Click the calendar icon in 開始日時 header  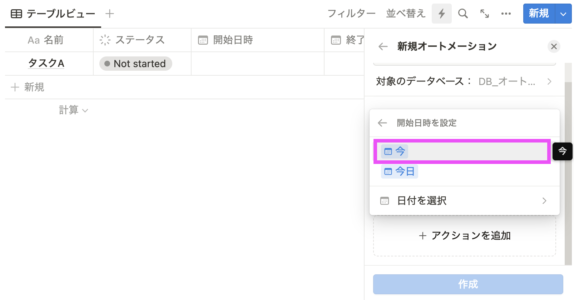203,40
